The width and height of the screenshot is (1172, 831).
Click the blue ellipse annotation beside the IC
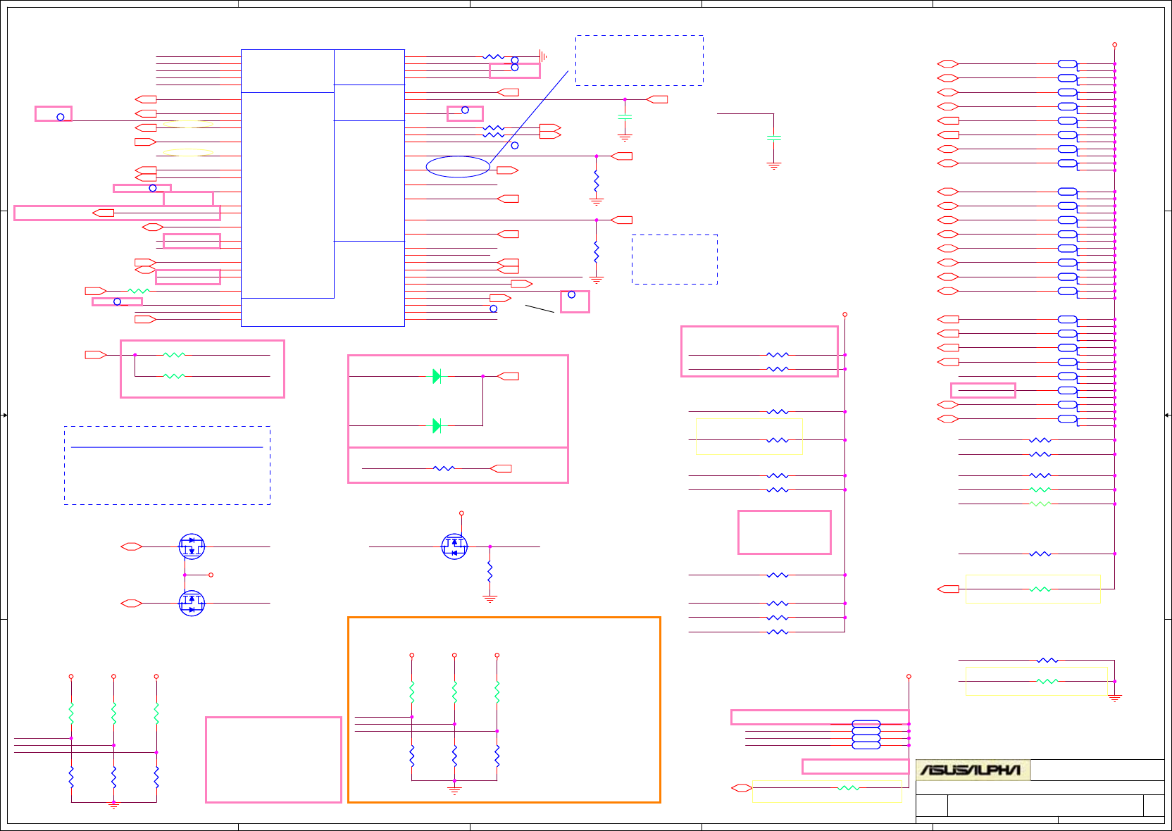(458, 167)
